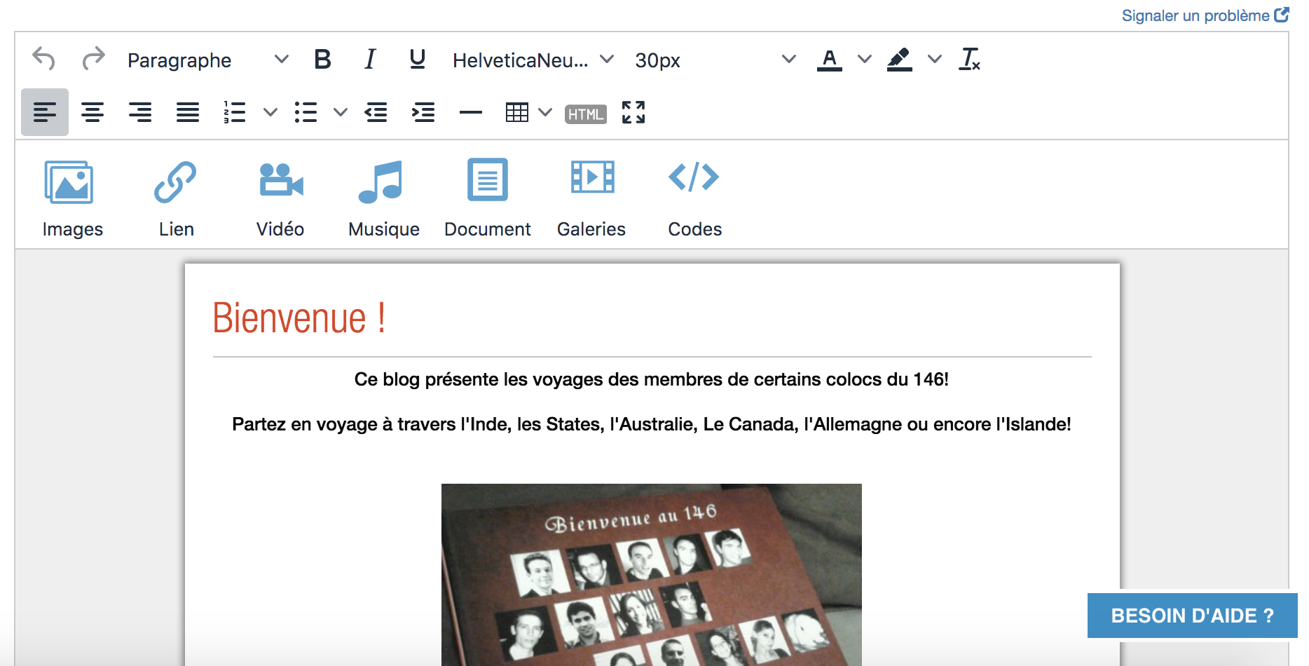This screenshot has width=1309, height=666.
Task: Open the HelveticaNeue font family dropdown
Action: (533, 60)
